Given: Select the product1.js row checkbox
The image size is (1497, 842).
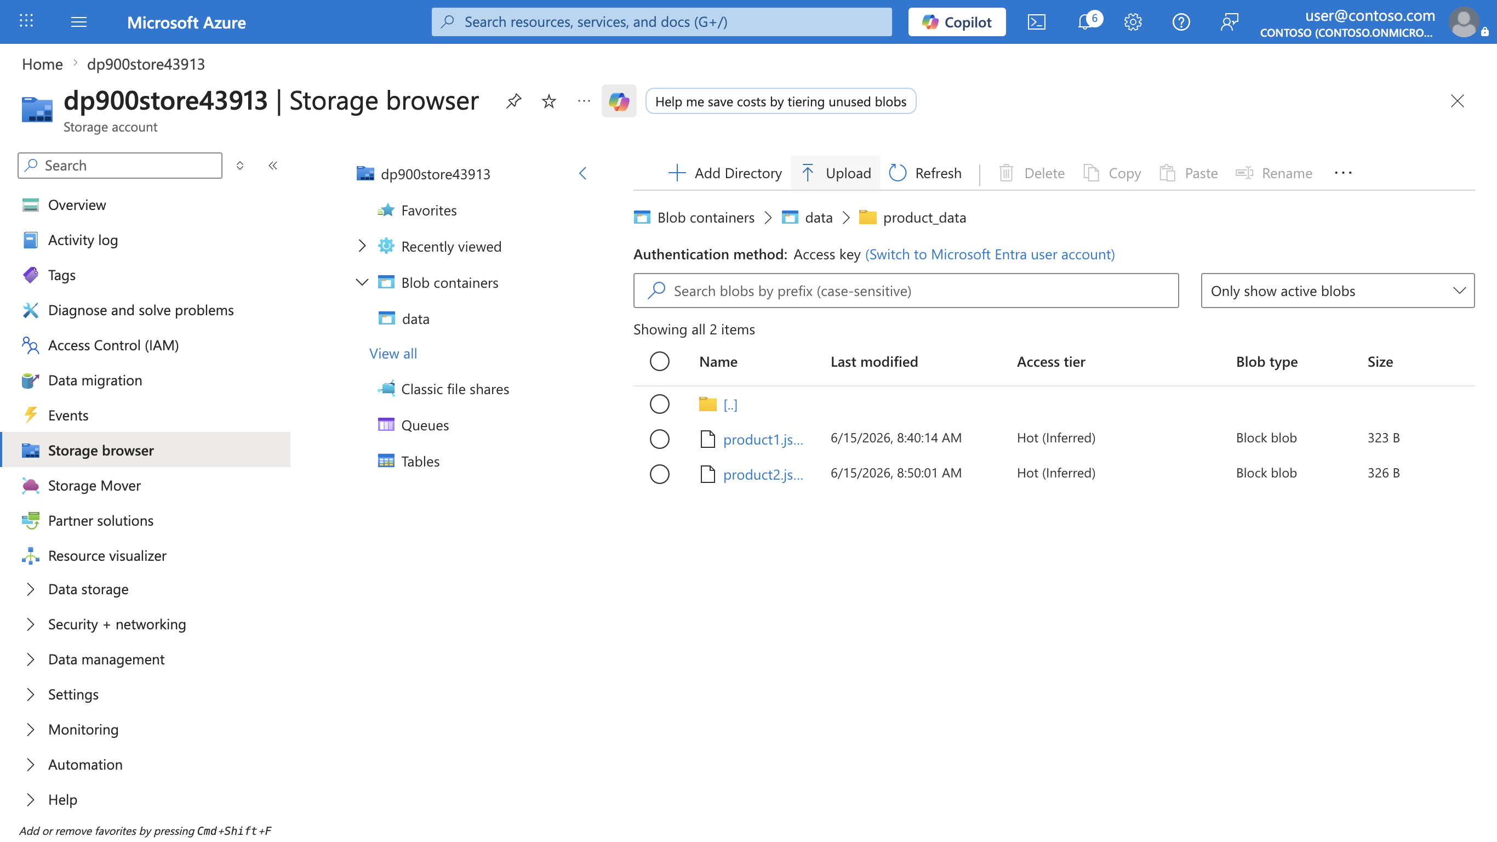Looking at the screenshot, I should [x=659, y=439].
